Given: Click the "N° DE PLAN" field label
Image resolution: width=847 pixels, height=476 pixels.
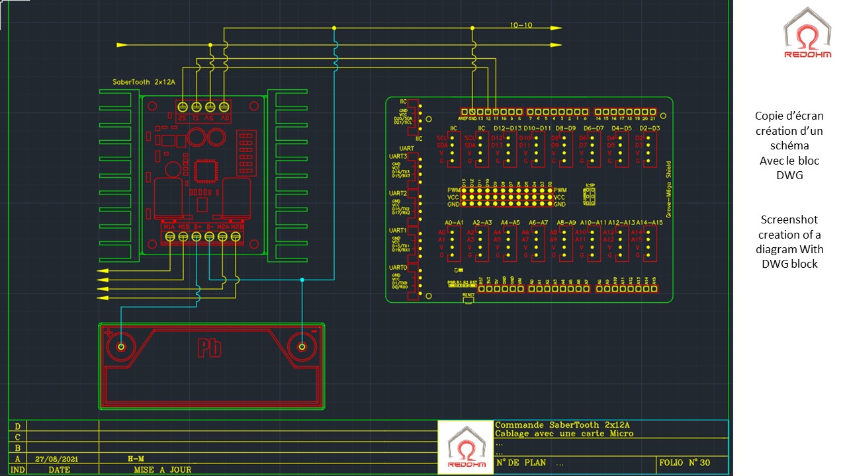Looking at the screenshot, I should [x=521, y=463].
